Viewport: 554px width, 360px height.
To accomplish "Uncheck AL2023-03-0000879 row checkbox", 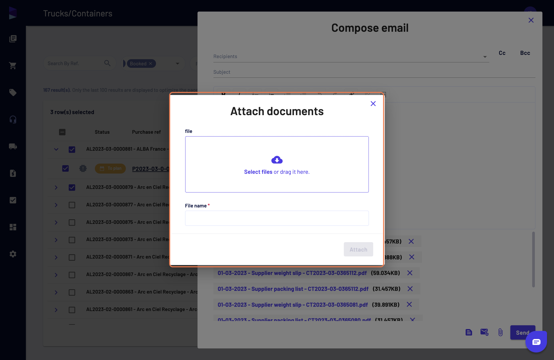I will [72, 187].
